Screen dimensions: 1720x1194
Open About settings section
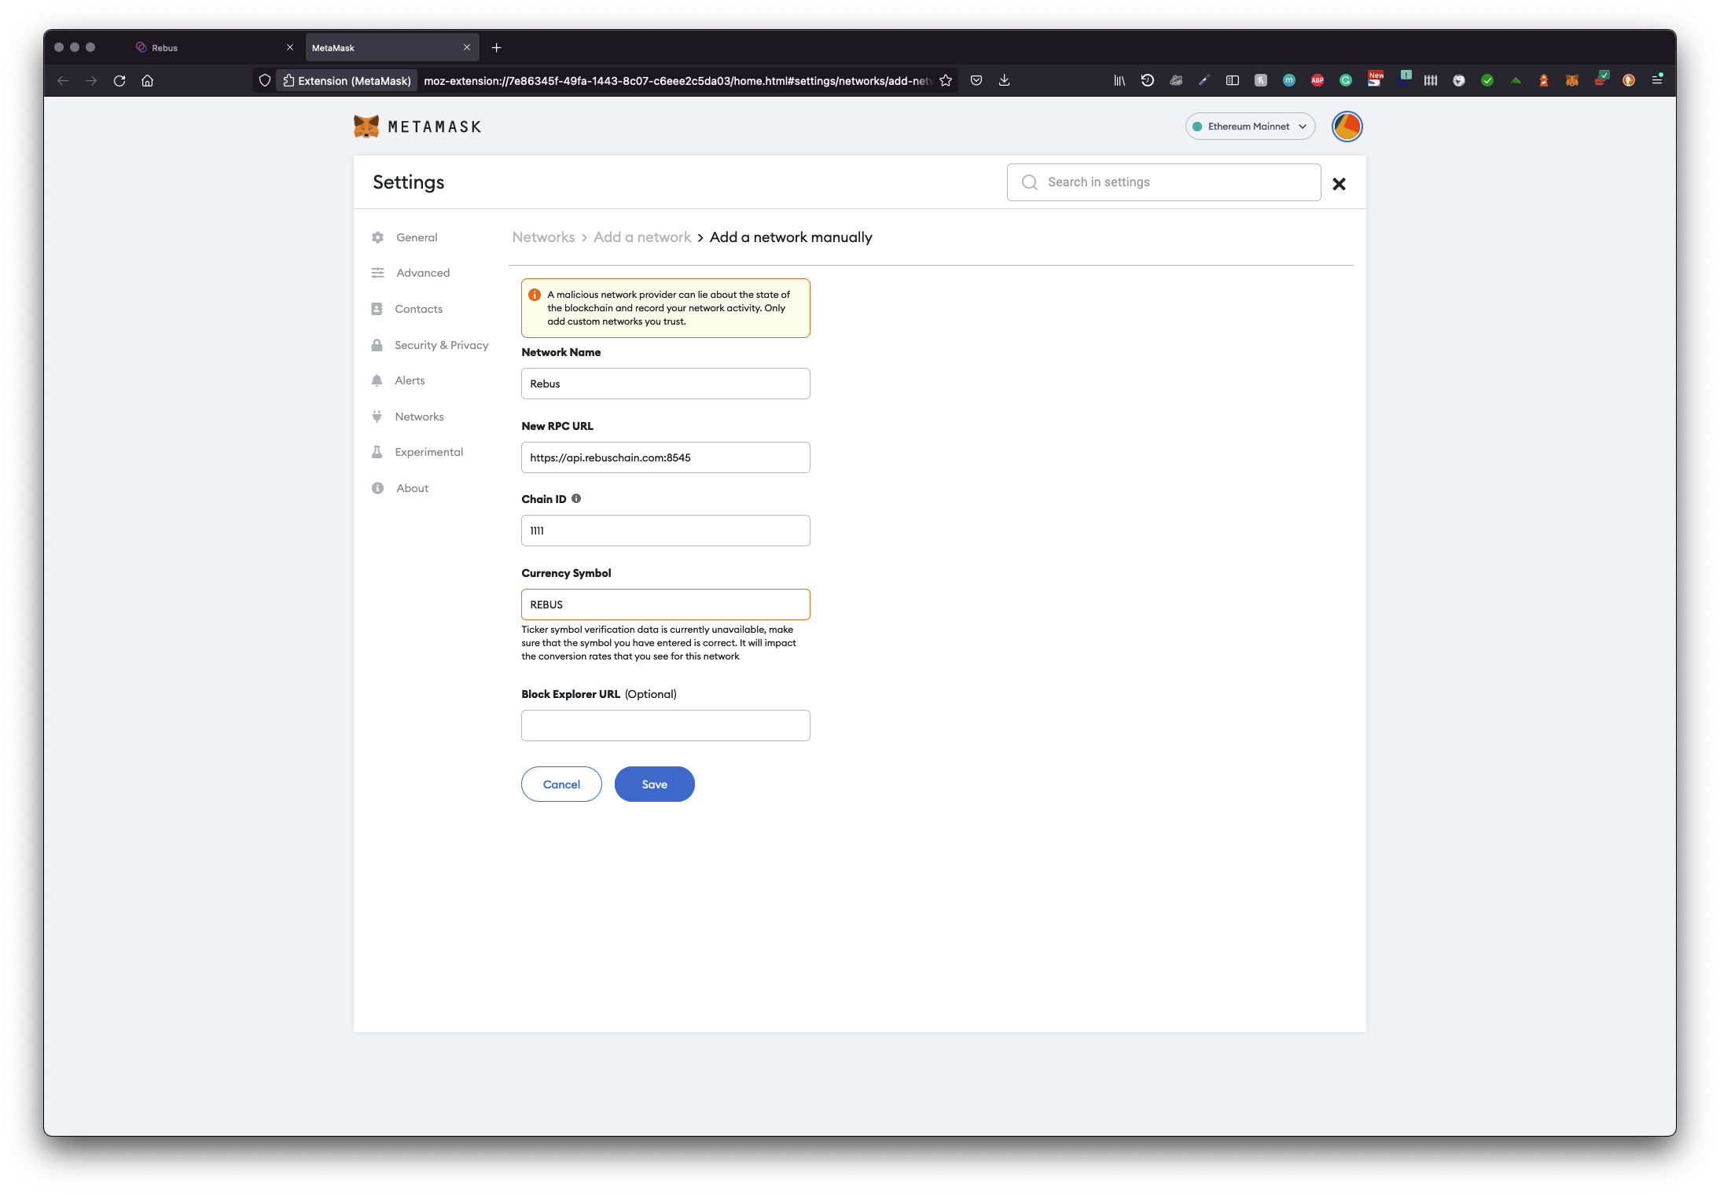(412, 488)
